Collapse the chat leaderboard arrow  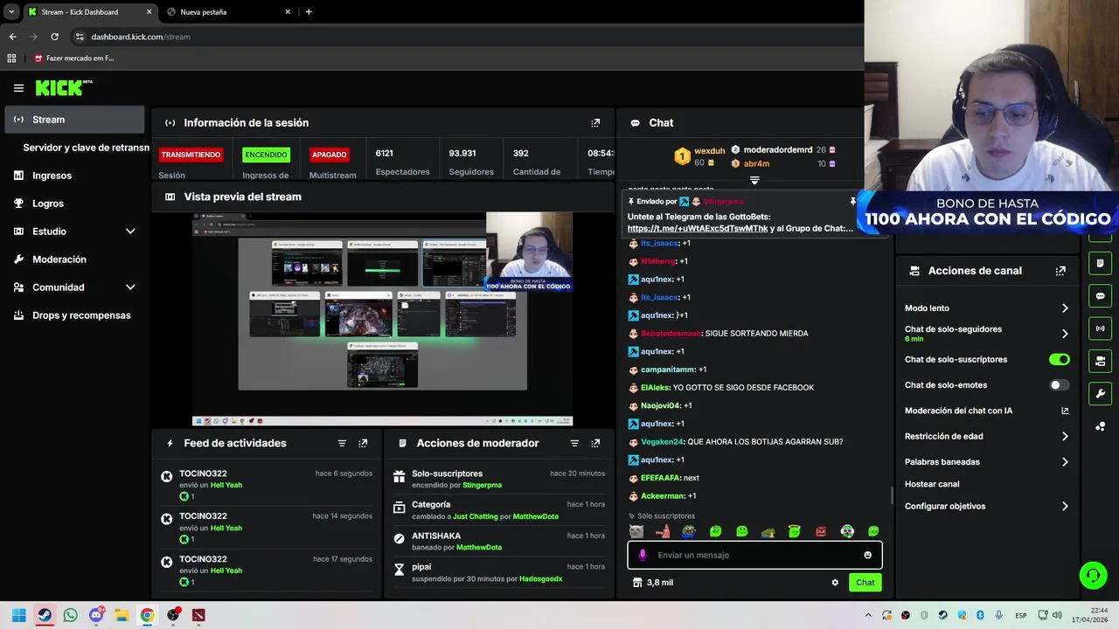click(x=754, y=181)
